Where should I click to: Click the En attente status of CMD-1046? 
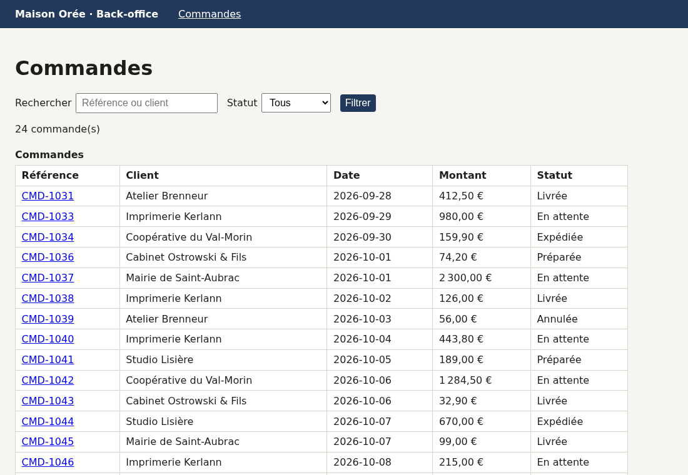pos(563,462)
